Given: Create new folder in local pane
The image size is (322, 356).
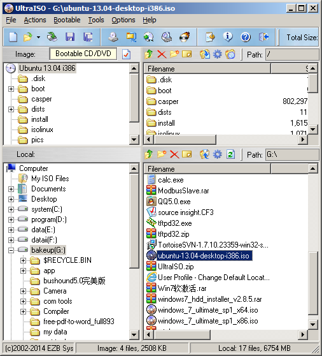Looking at the screenshot, I should point(162,154).
